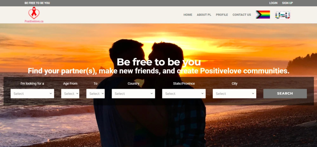317x147 pixels.
Task: Expand the "I'm looking for a" dropdown
Action: point(32,94)
